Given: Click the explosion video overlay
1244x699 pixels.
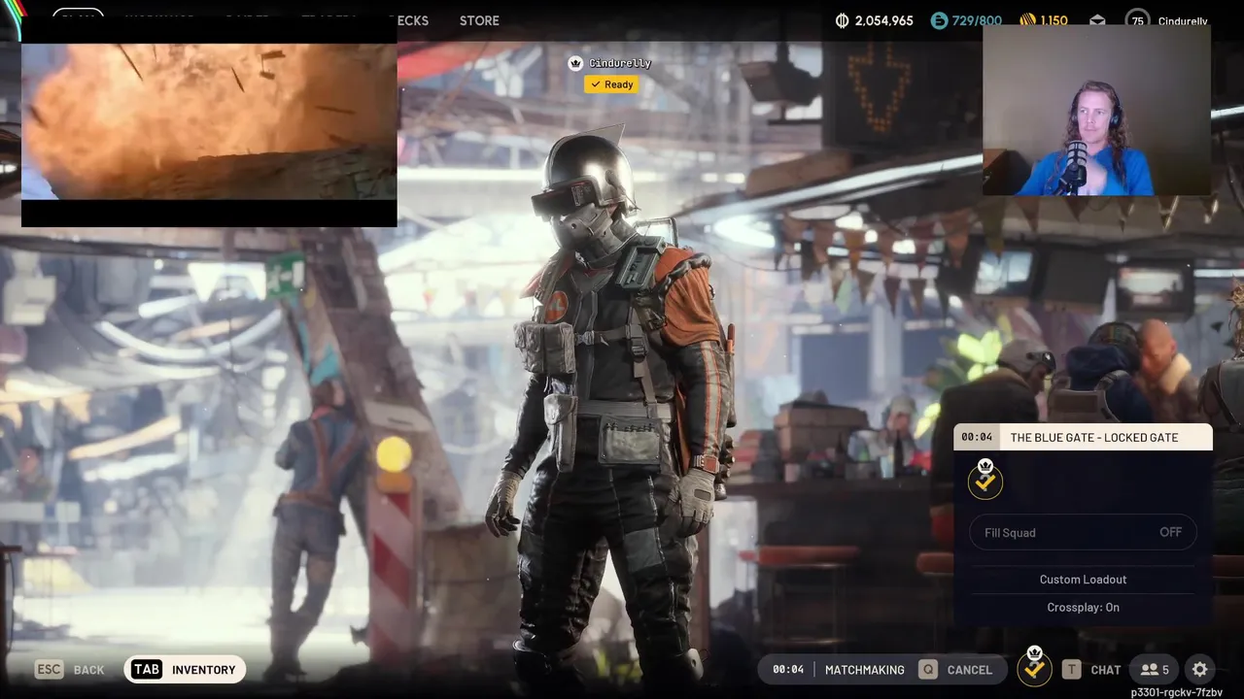Looking at the screenshot, I should point(209,121).
